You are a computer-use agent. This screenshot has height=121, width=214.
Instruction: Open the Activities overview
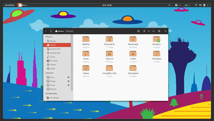(10, 5)
